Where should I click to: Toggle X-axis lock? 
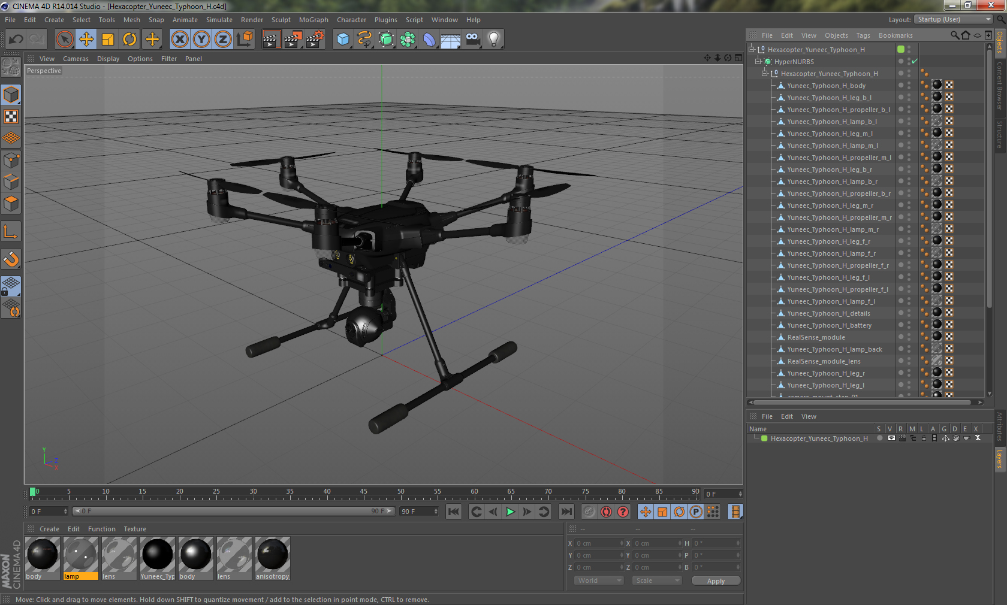pos(180,40)
